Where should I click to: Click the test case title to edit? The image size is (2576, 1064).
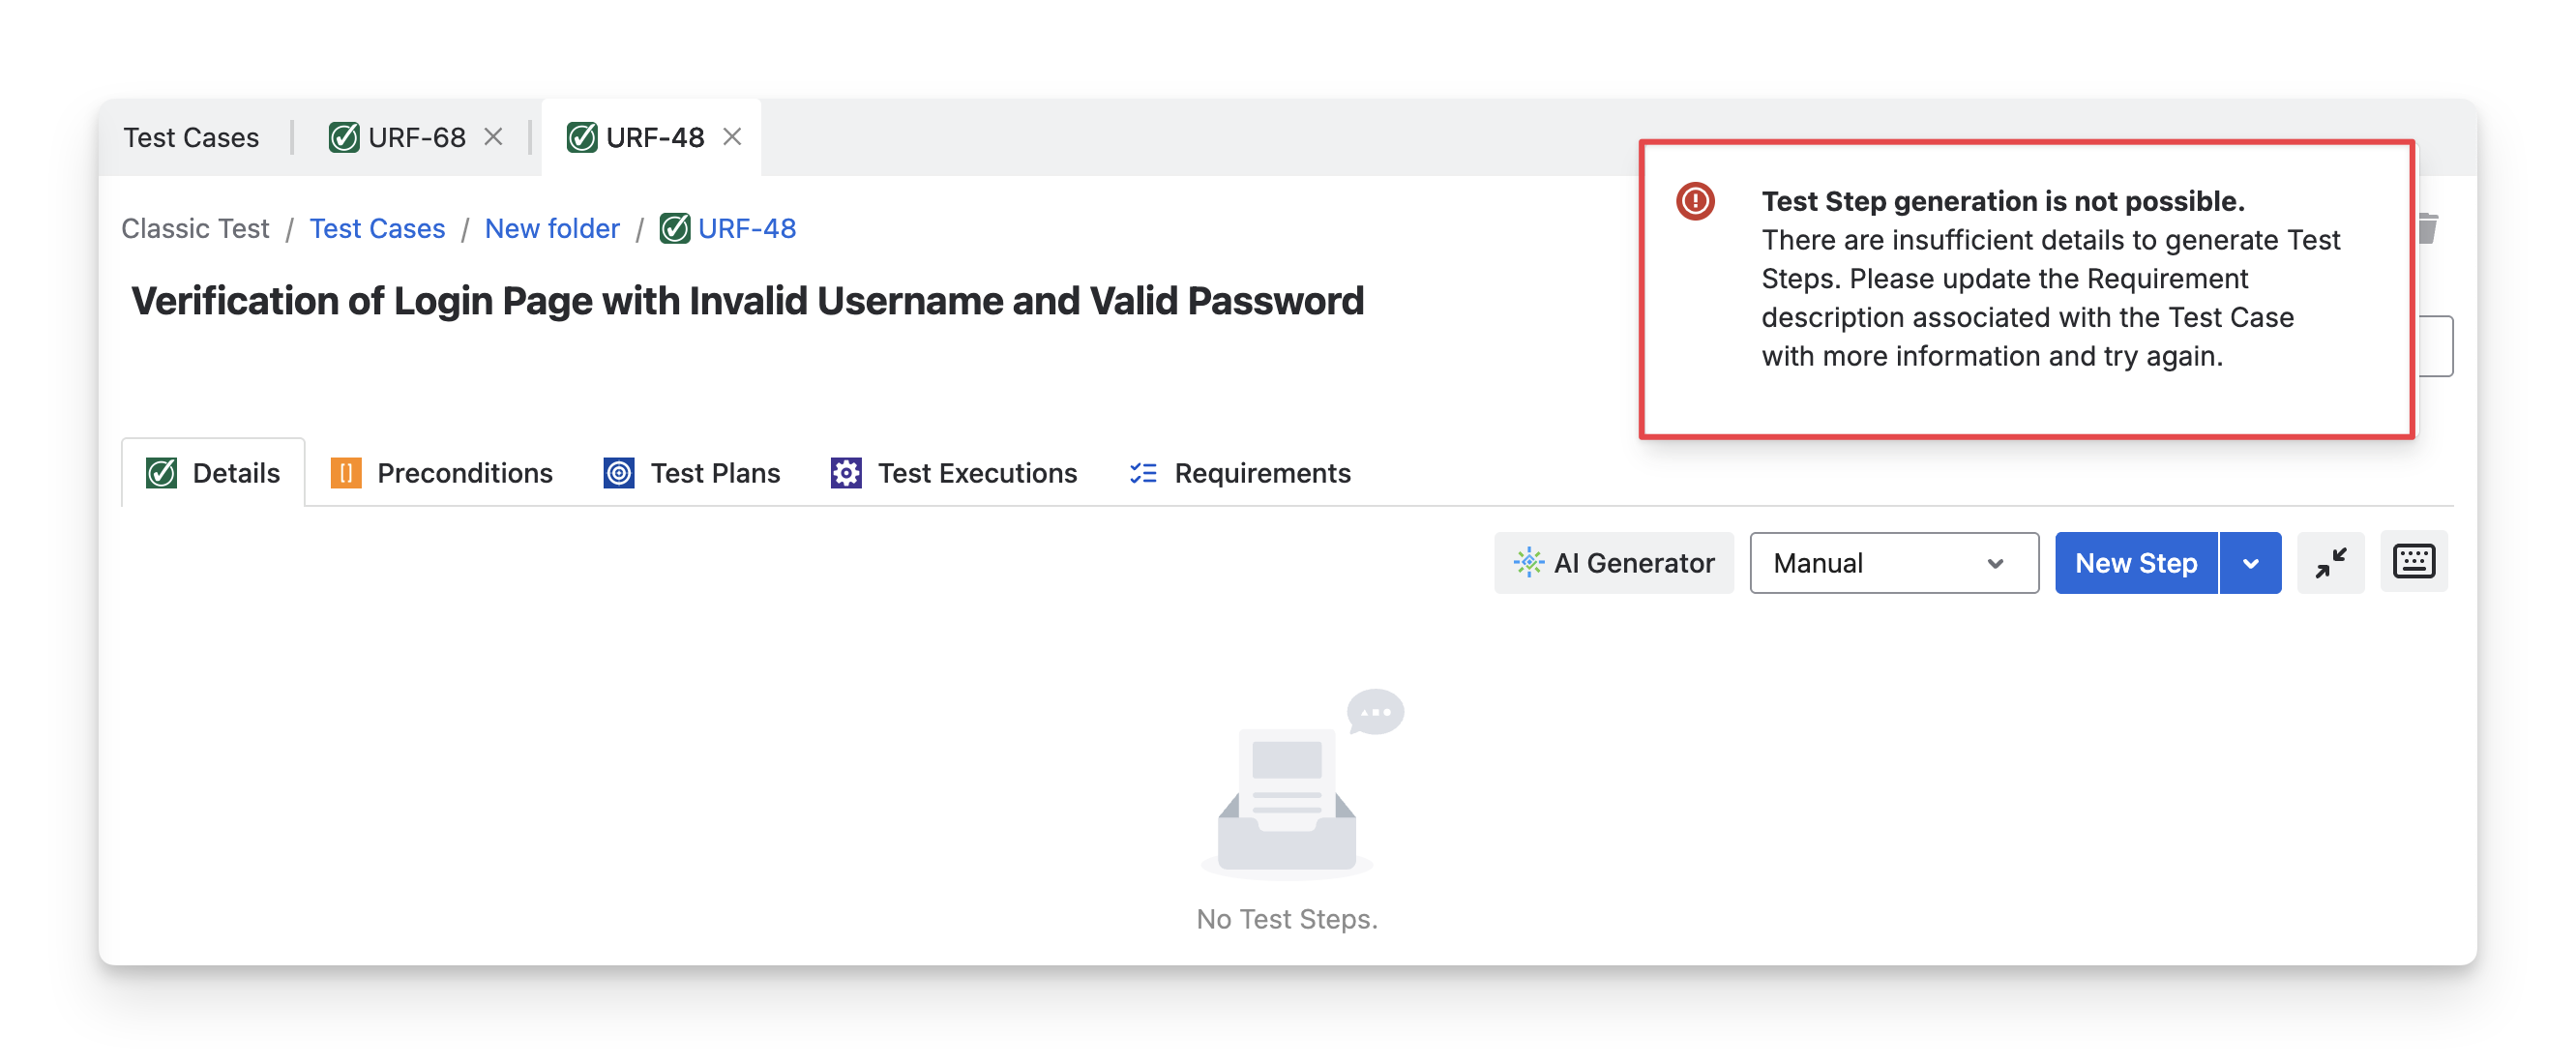point(747,301)
